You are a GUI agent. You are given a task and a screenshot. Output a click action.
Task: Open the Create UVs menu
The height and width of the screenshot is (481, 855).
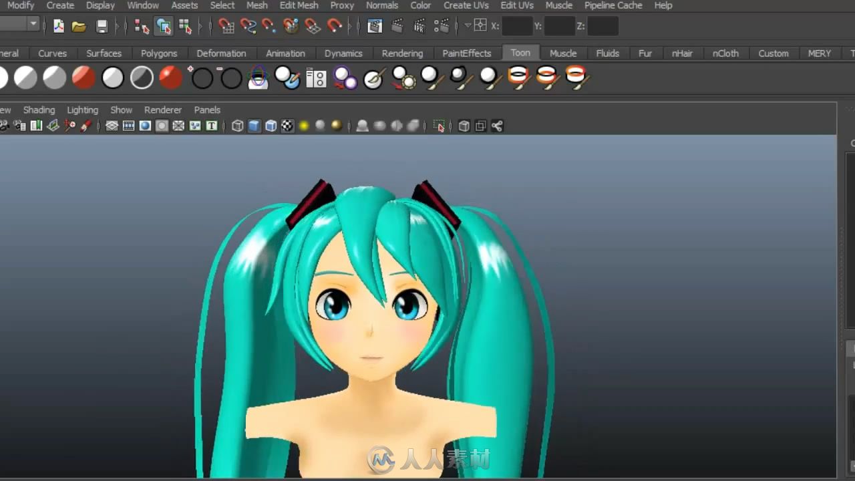pos(466,5)
